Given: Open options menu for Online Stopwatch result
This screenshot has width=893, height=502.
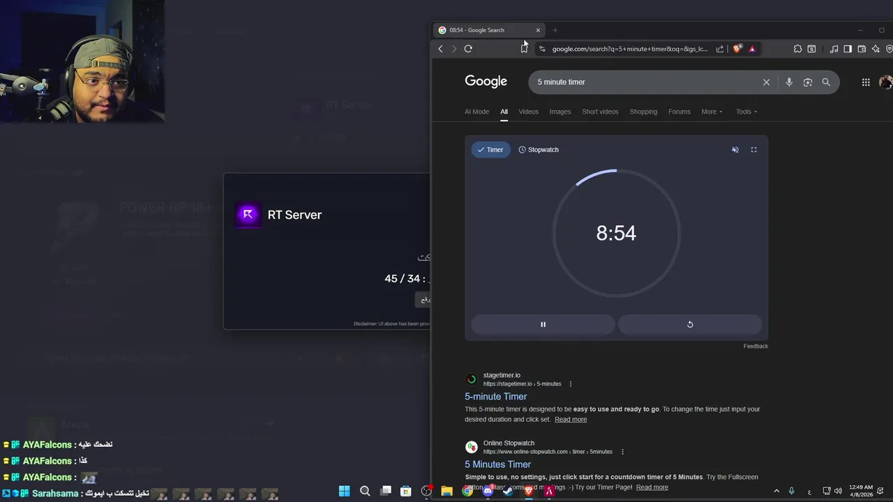Looking at the screenshot, I should [622, 452].
